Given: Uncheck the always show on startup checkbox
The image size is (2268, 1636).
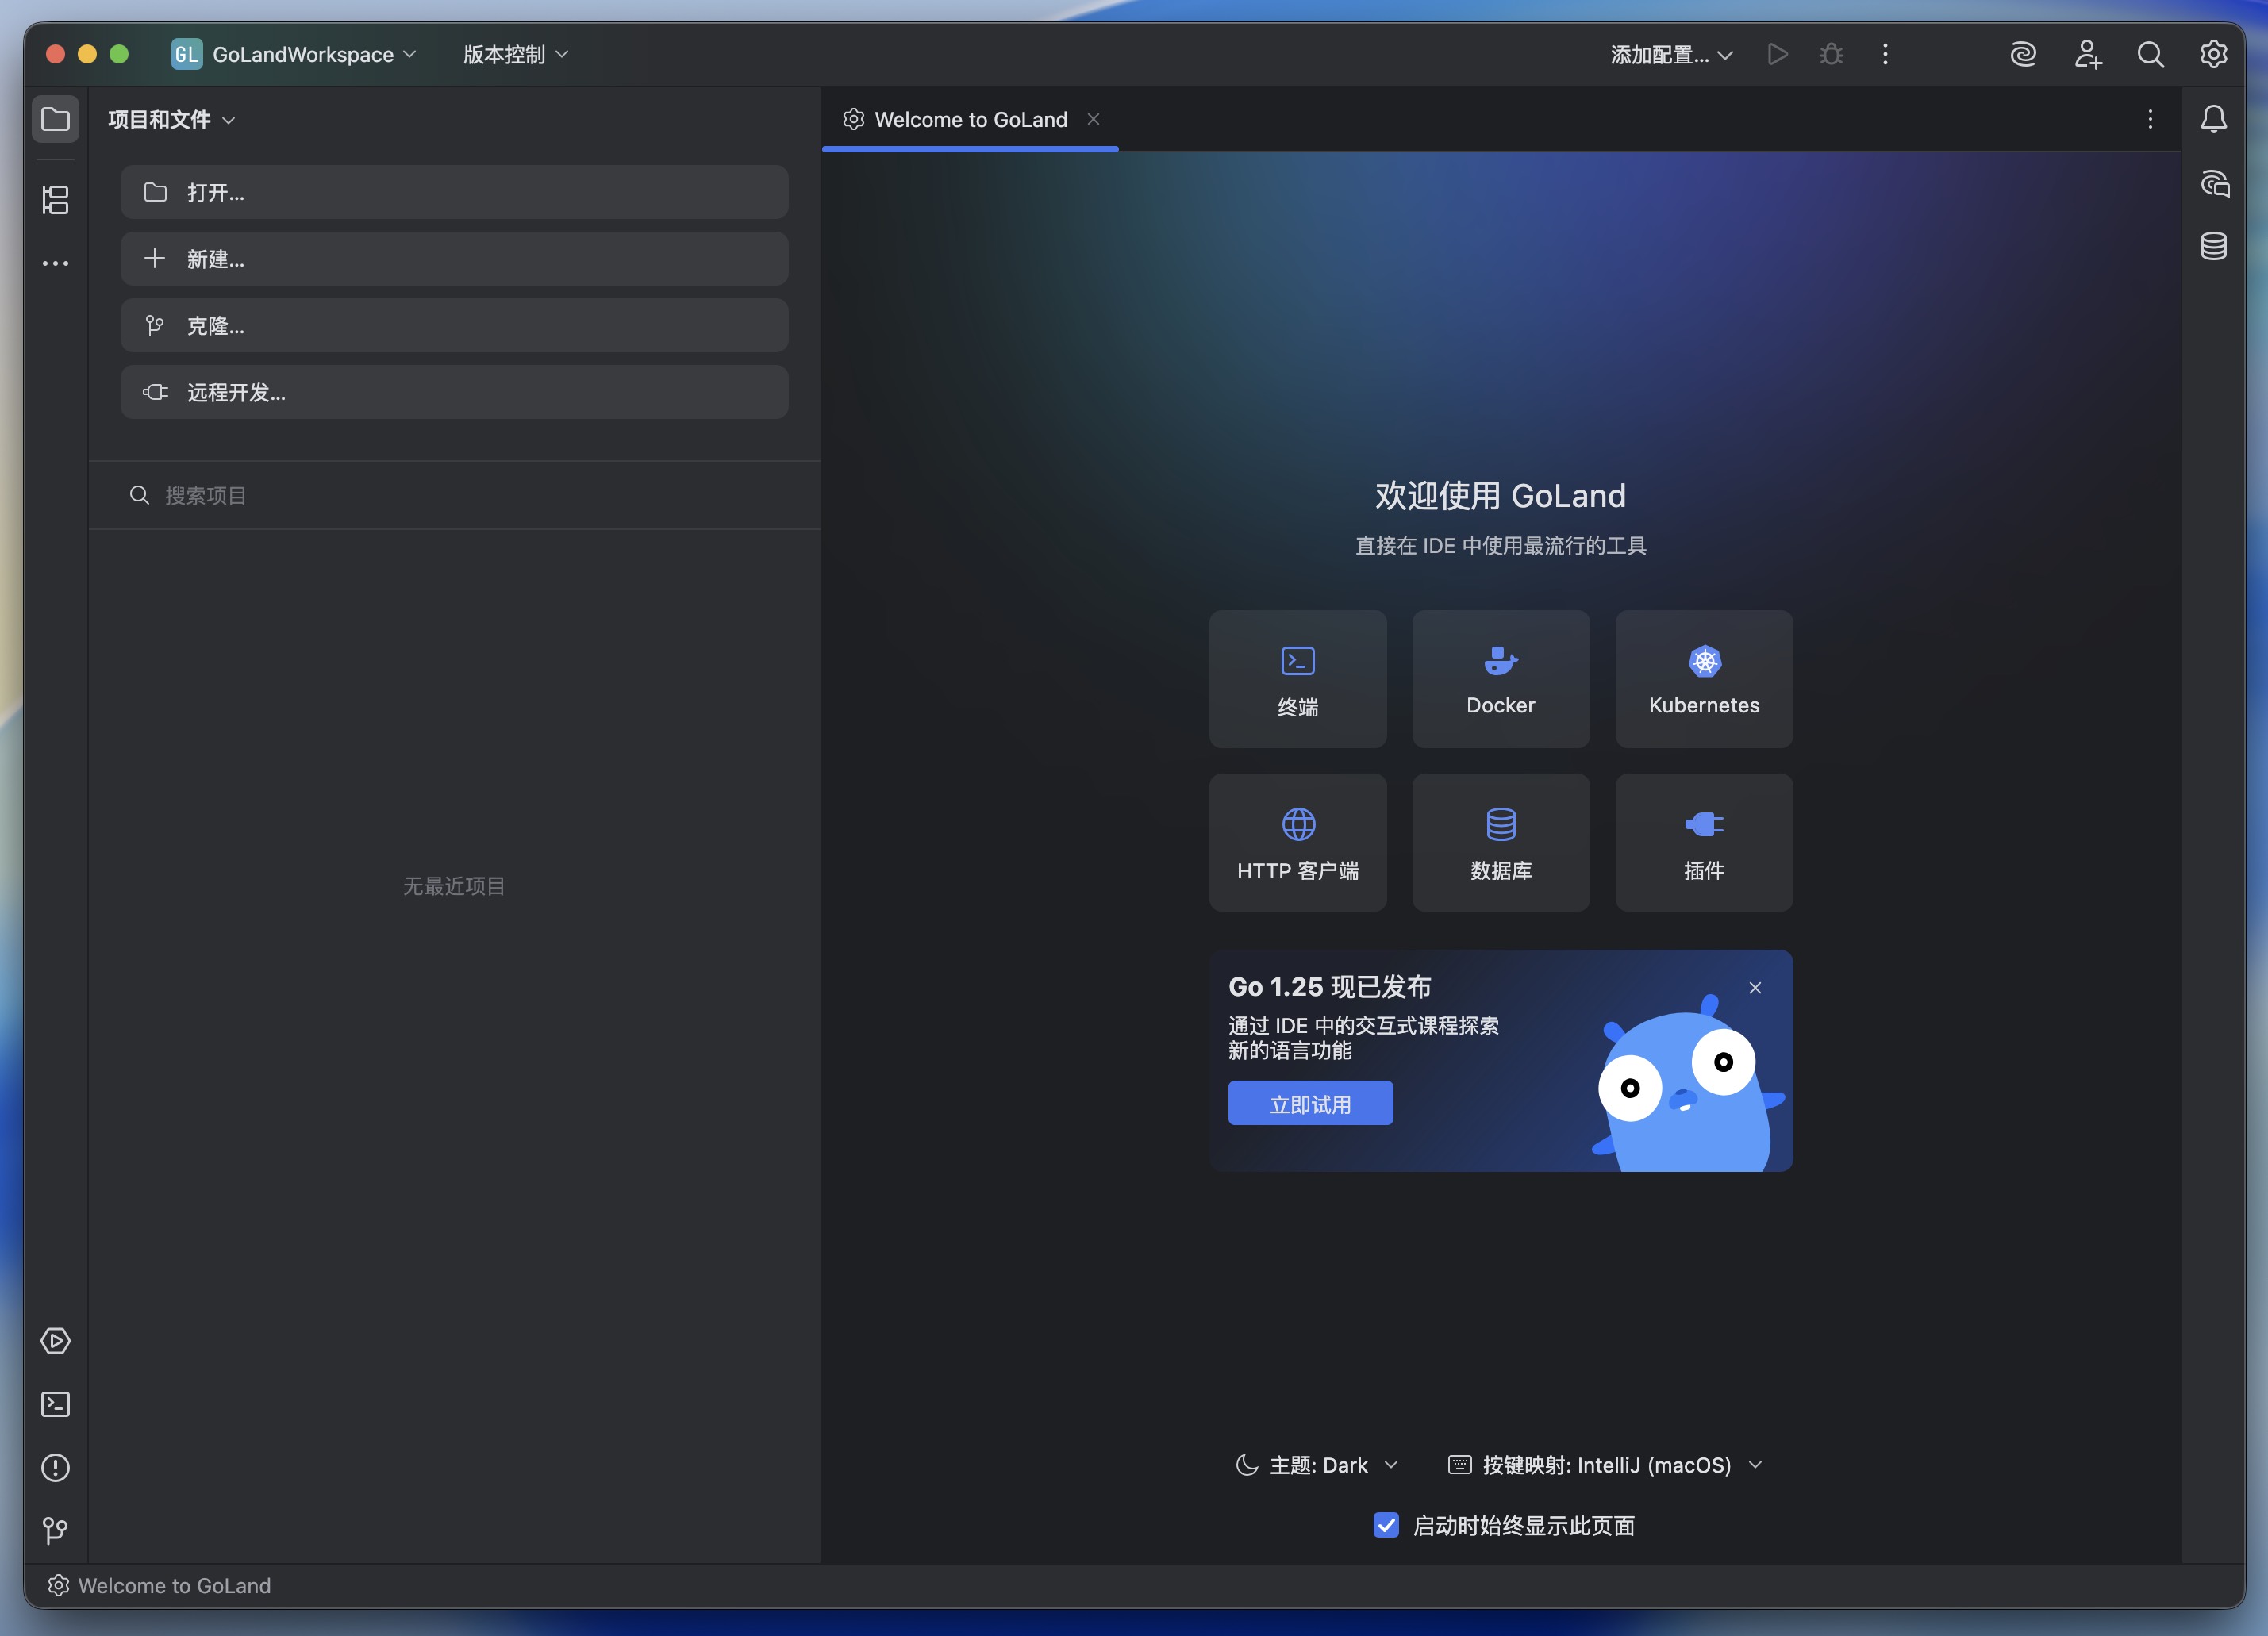Looking at the screenshot, I should tap(1386, 1525).
